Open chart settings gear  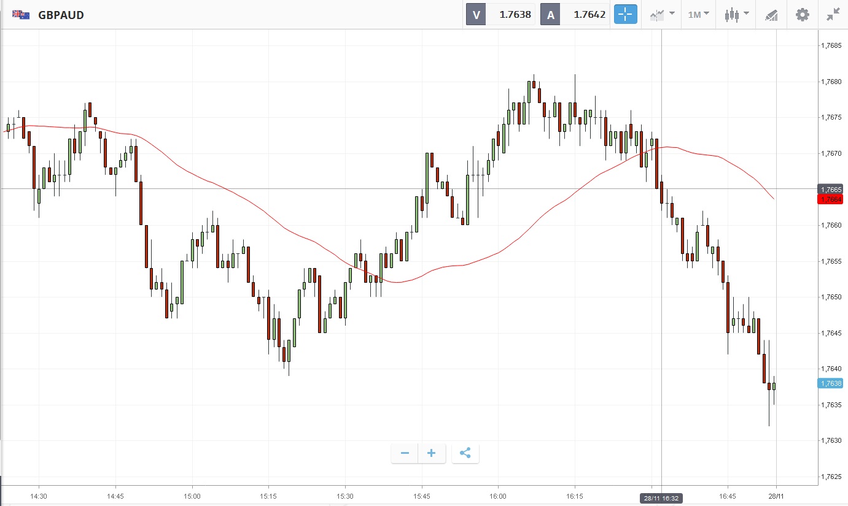[802, 15]
